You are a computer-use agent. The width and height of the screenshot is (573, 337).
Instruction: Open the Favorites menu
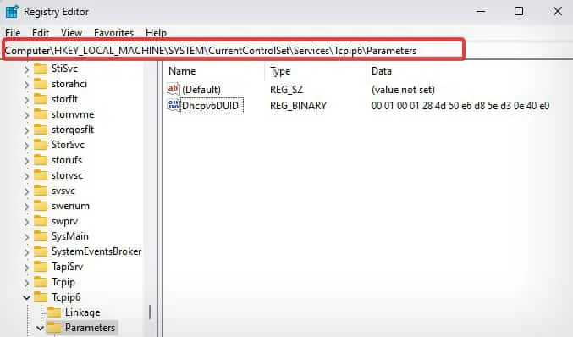click(x=113, y=33)
